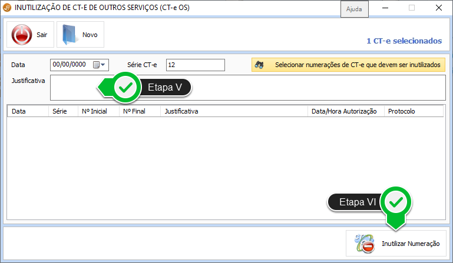Click the application icon in title bar
Viewport: 453px width, 263px height.
[7, 8]
